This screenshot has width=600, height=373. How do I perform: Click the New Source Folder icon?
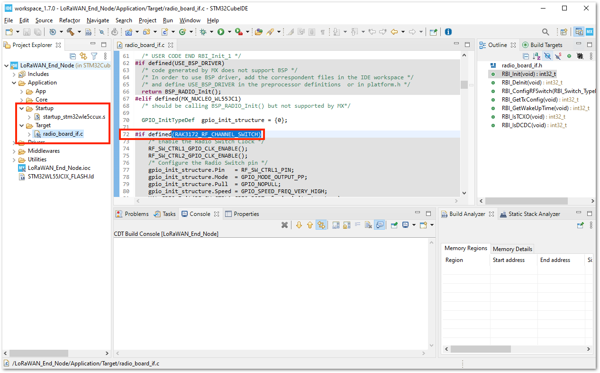pos(146,32)
